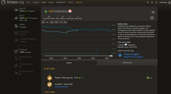Open the hamburger profile menu

(152, 18)
